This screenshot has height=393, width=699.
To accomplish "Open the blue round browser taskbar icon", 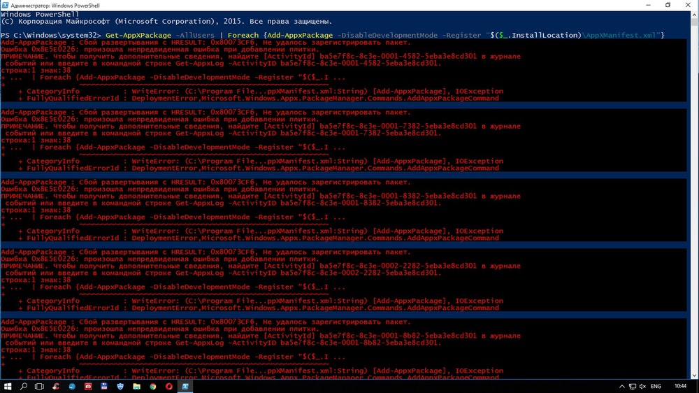I will (72, 386).
